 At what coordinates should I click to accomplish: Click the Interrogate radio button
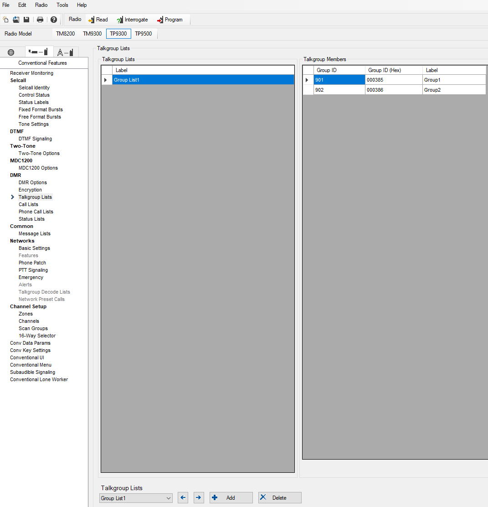coord(133,20)
